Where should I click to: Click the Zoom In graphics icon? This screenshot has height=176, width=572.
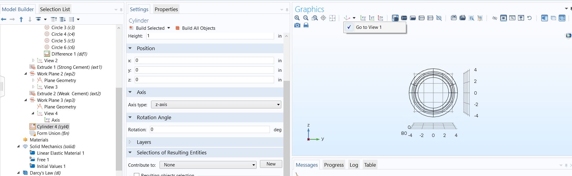pyautogui.click(x=297, y=18)
